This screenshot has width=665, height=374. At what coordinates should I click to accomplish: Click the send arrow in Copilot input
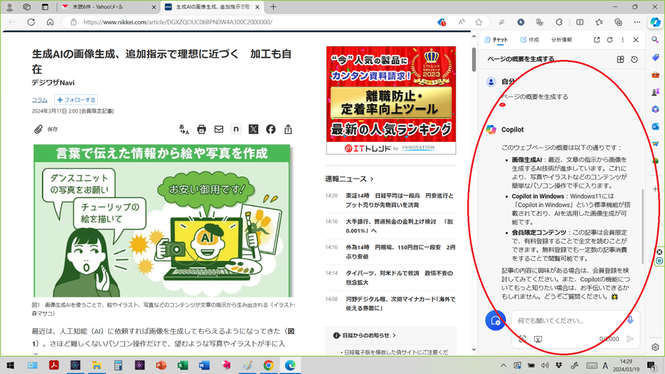(631, 339)
